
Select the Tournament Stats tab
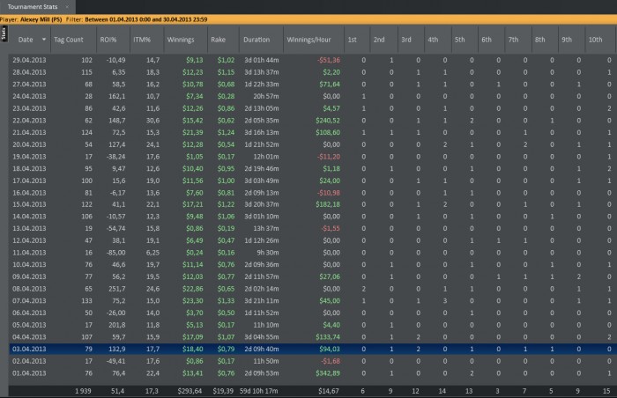click(x=32, y=5)
